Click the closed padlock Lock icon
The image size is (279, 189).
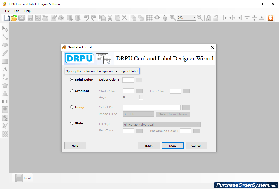coord(208,18)
